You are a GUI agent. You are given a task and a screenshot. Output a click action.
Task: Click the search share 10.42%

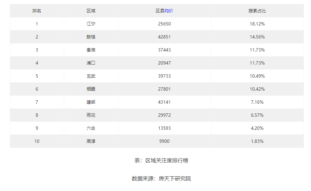pos(257,89)
